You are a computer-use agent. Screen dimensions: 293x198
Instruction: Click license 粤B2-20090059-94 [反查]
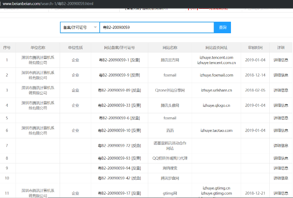[x=119, y=168]
